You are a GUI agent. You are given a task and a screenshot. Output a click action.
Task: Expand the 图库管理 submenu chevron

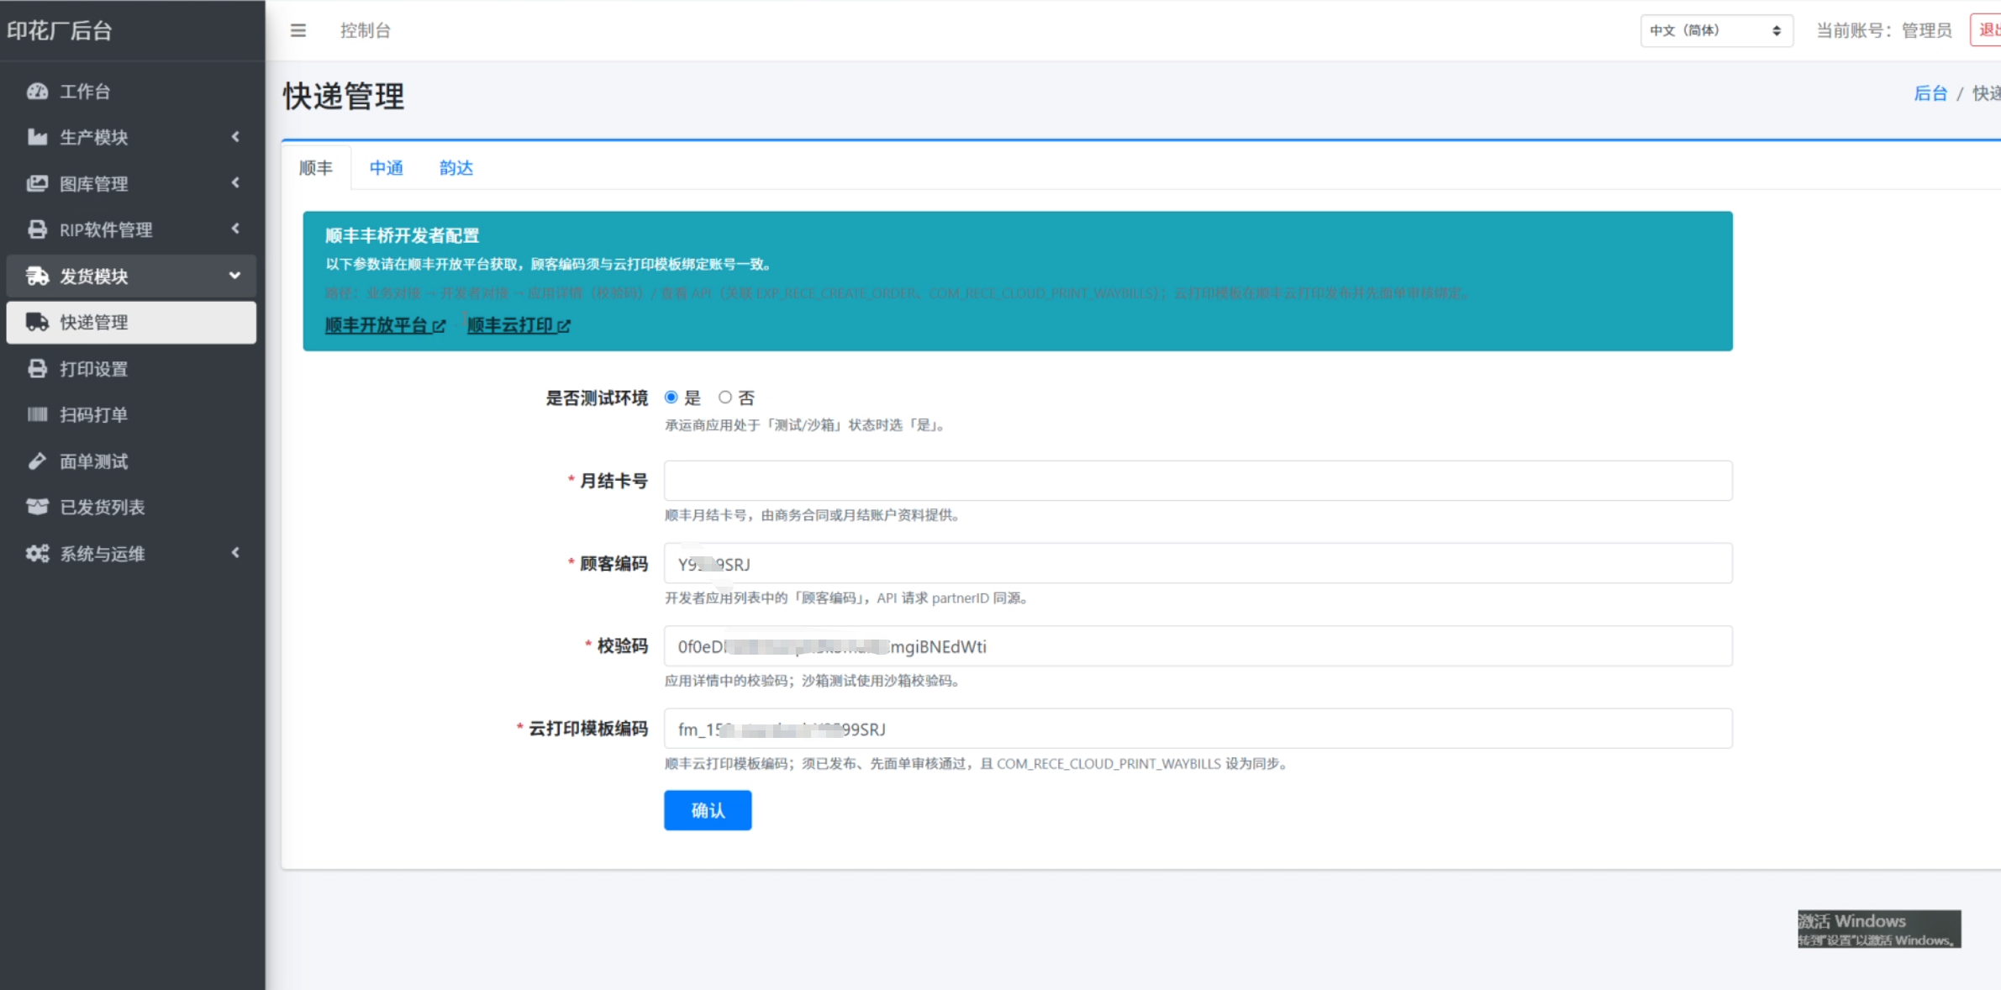(x=235, y=182)
